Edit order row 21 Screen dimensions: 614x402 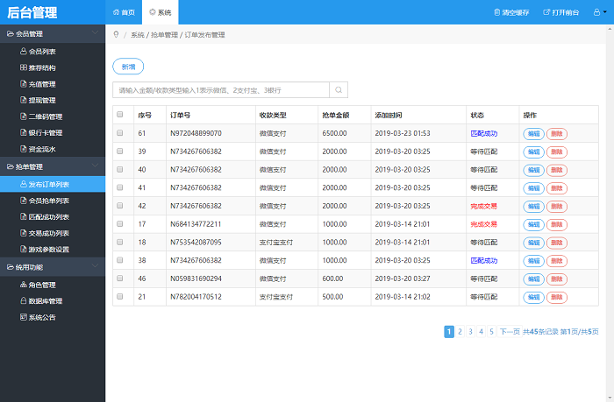[x=533, y=297]
